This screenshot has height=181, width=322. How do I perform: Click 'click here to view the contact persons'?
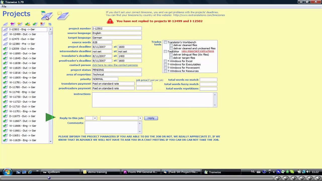click(x=115, y=65)
